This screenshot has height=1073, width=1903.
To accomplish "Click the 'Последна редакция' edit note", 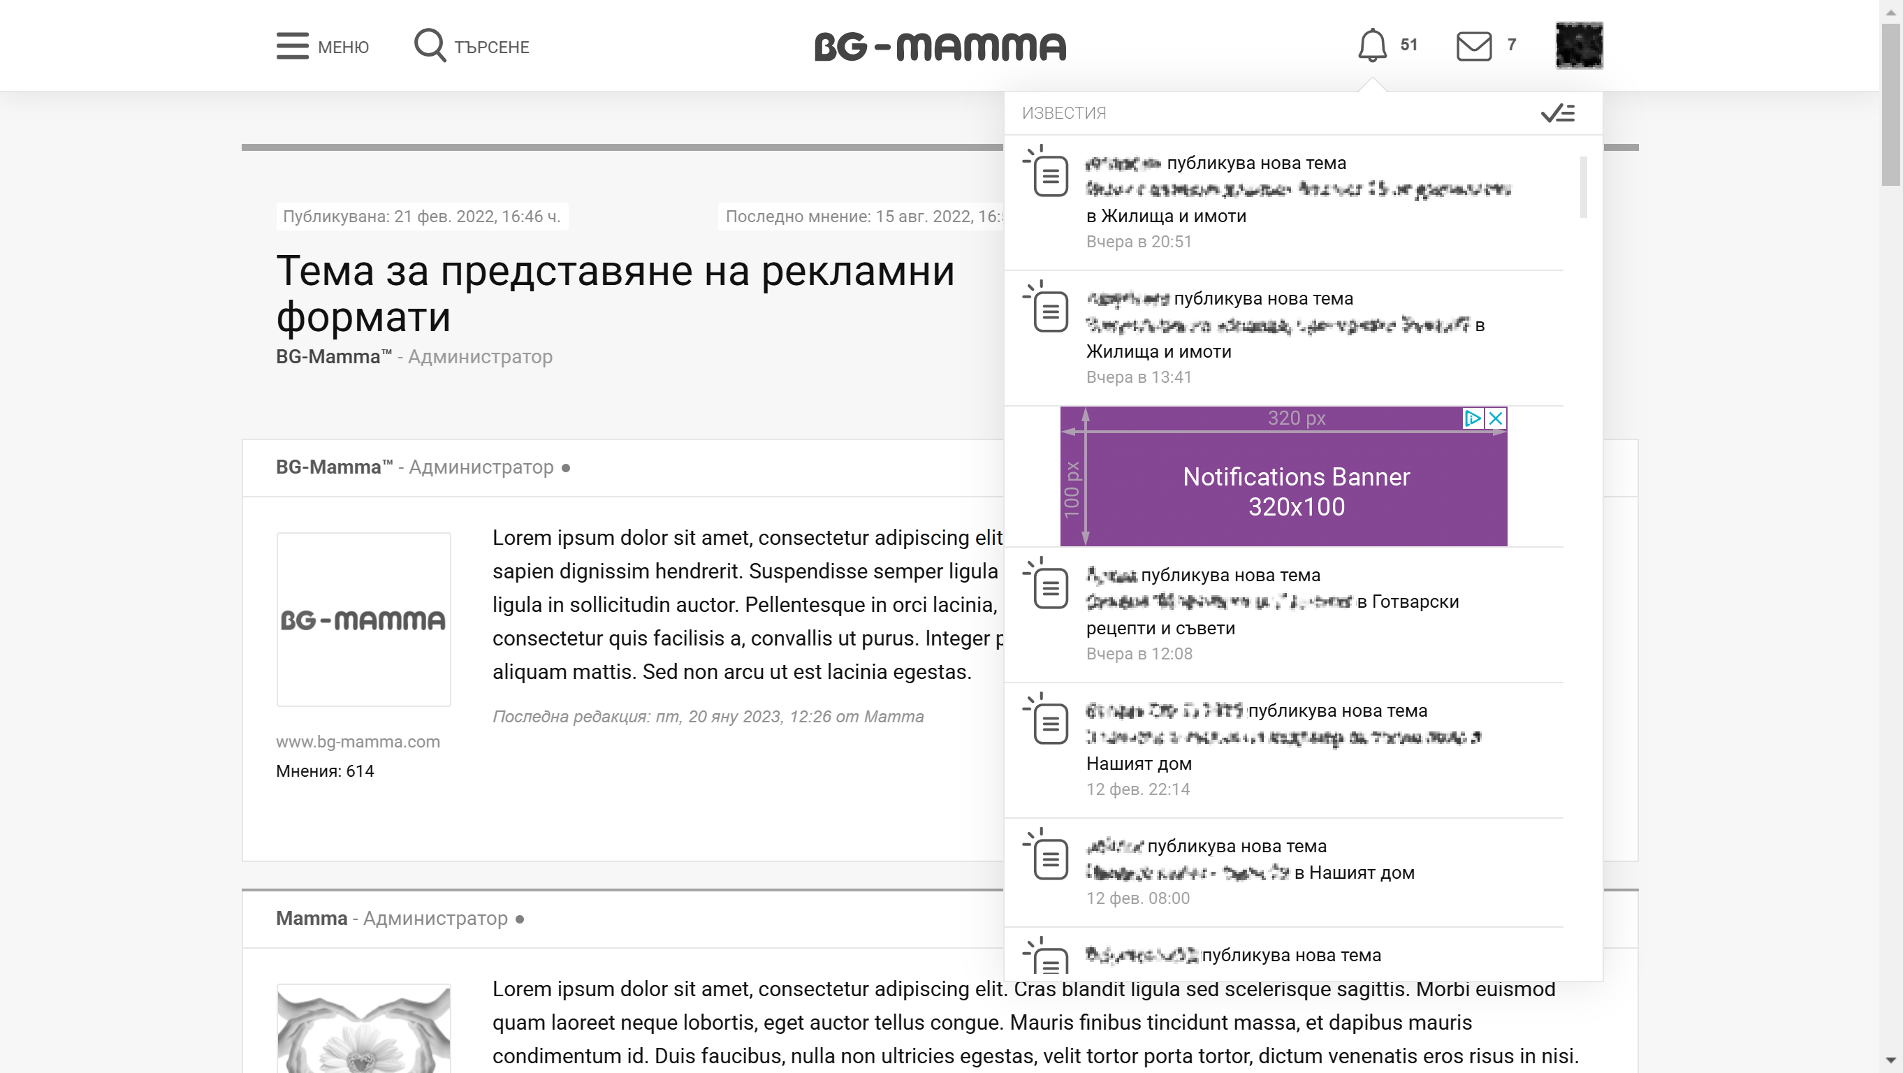I will (708, 717).
